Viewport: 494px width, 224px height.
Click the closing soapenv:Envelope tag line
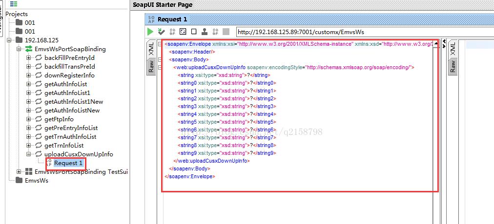tap(190, 177)
